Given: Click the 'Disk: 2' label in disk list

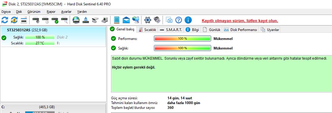Looking at the screenshot, I should [62, 37].
